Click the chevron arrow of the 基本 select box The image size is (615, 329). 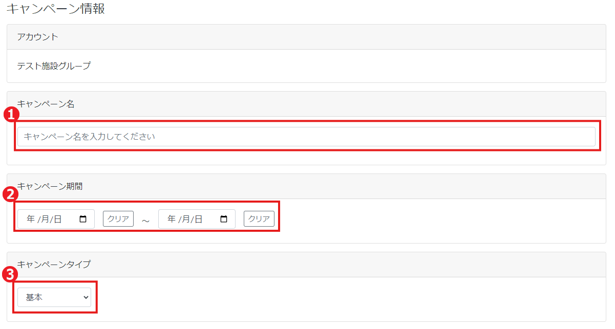pos(84,297)
